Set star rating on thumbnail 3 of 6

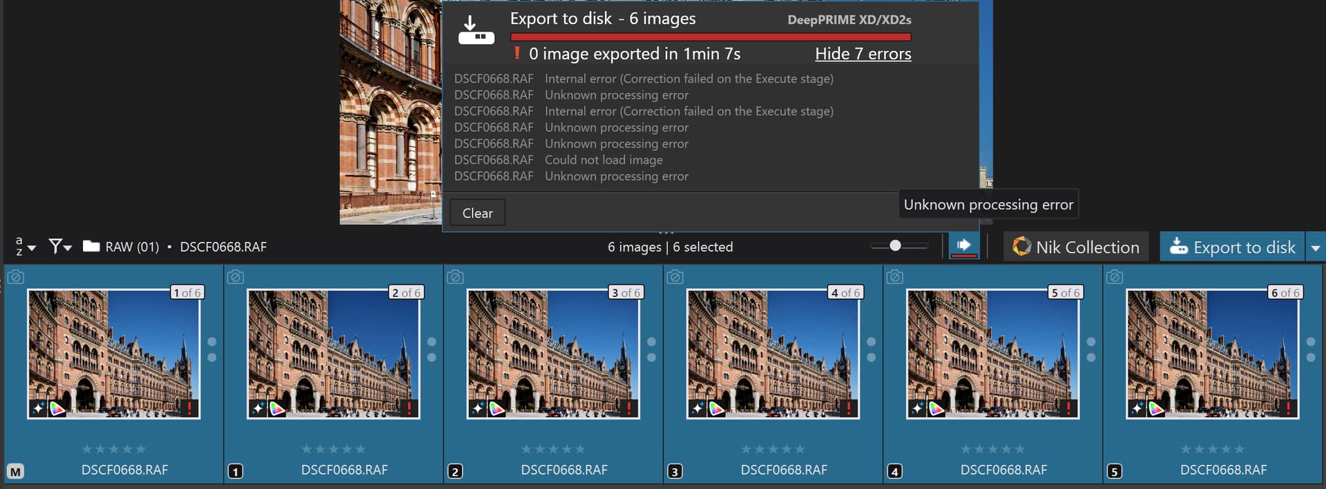point(552,449)
